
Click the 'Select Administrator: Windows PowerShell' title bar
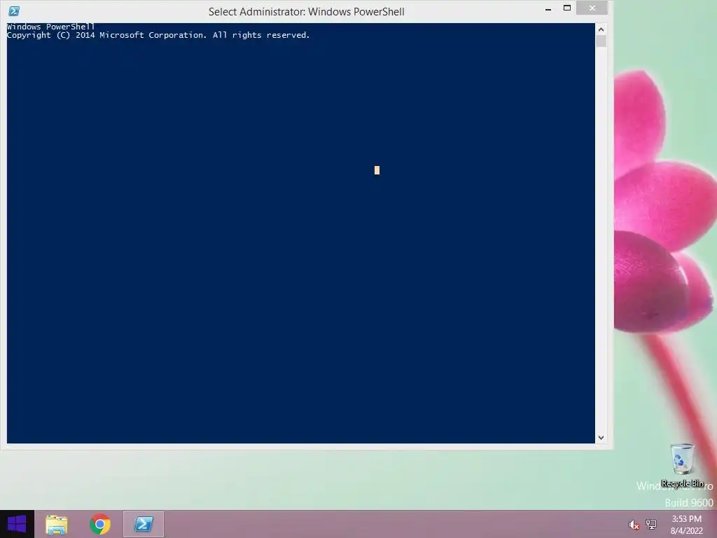point(307,11)
